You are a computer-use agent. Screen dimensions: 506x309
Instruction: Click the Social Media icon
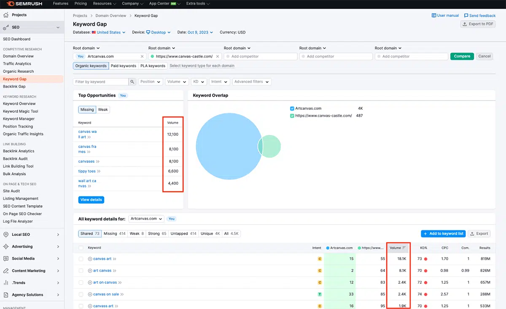(6, 259)
